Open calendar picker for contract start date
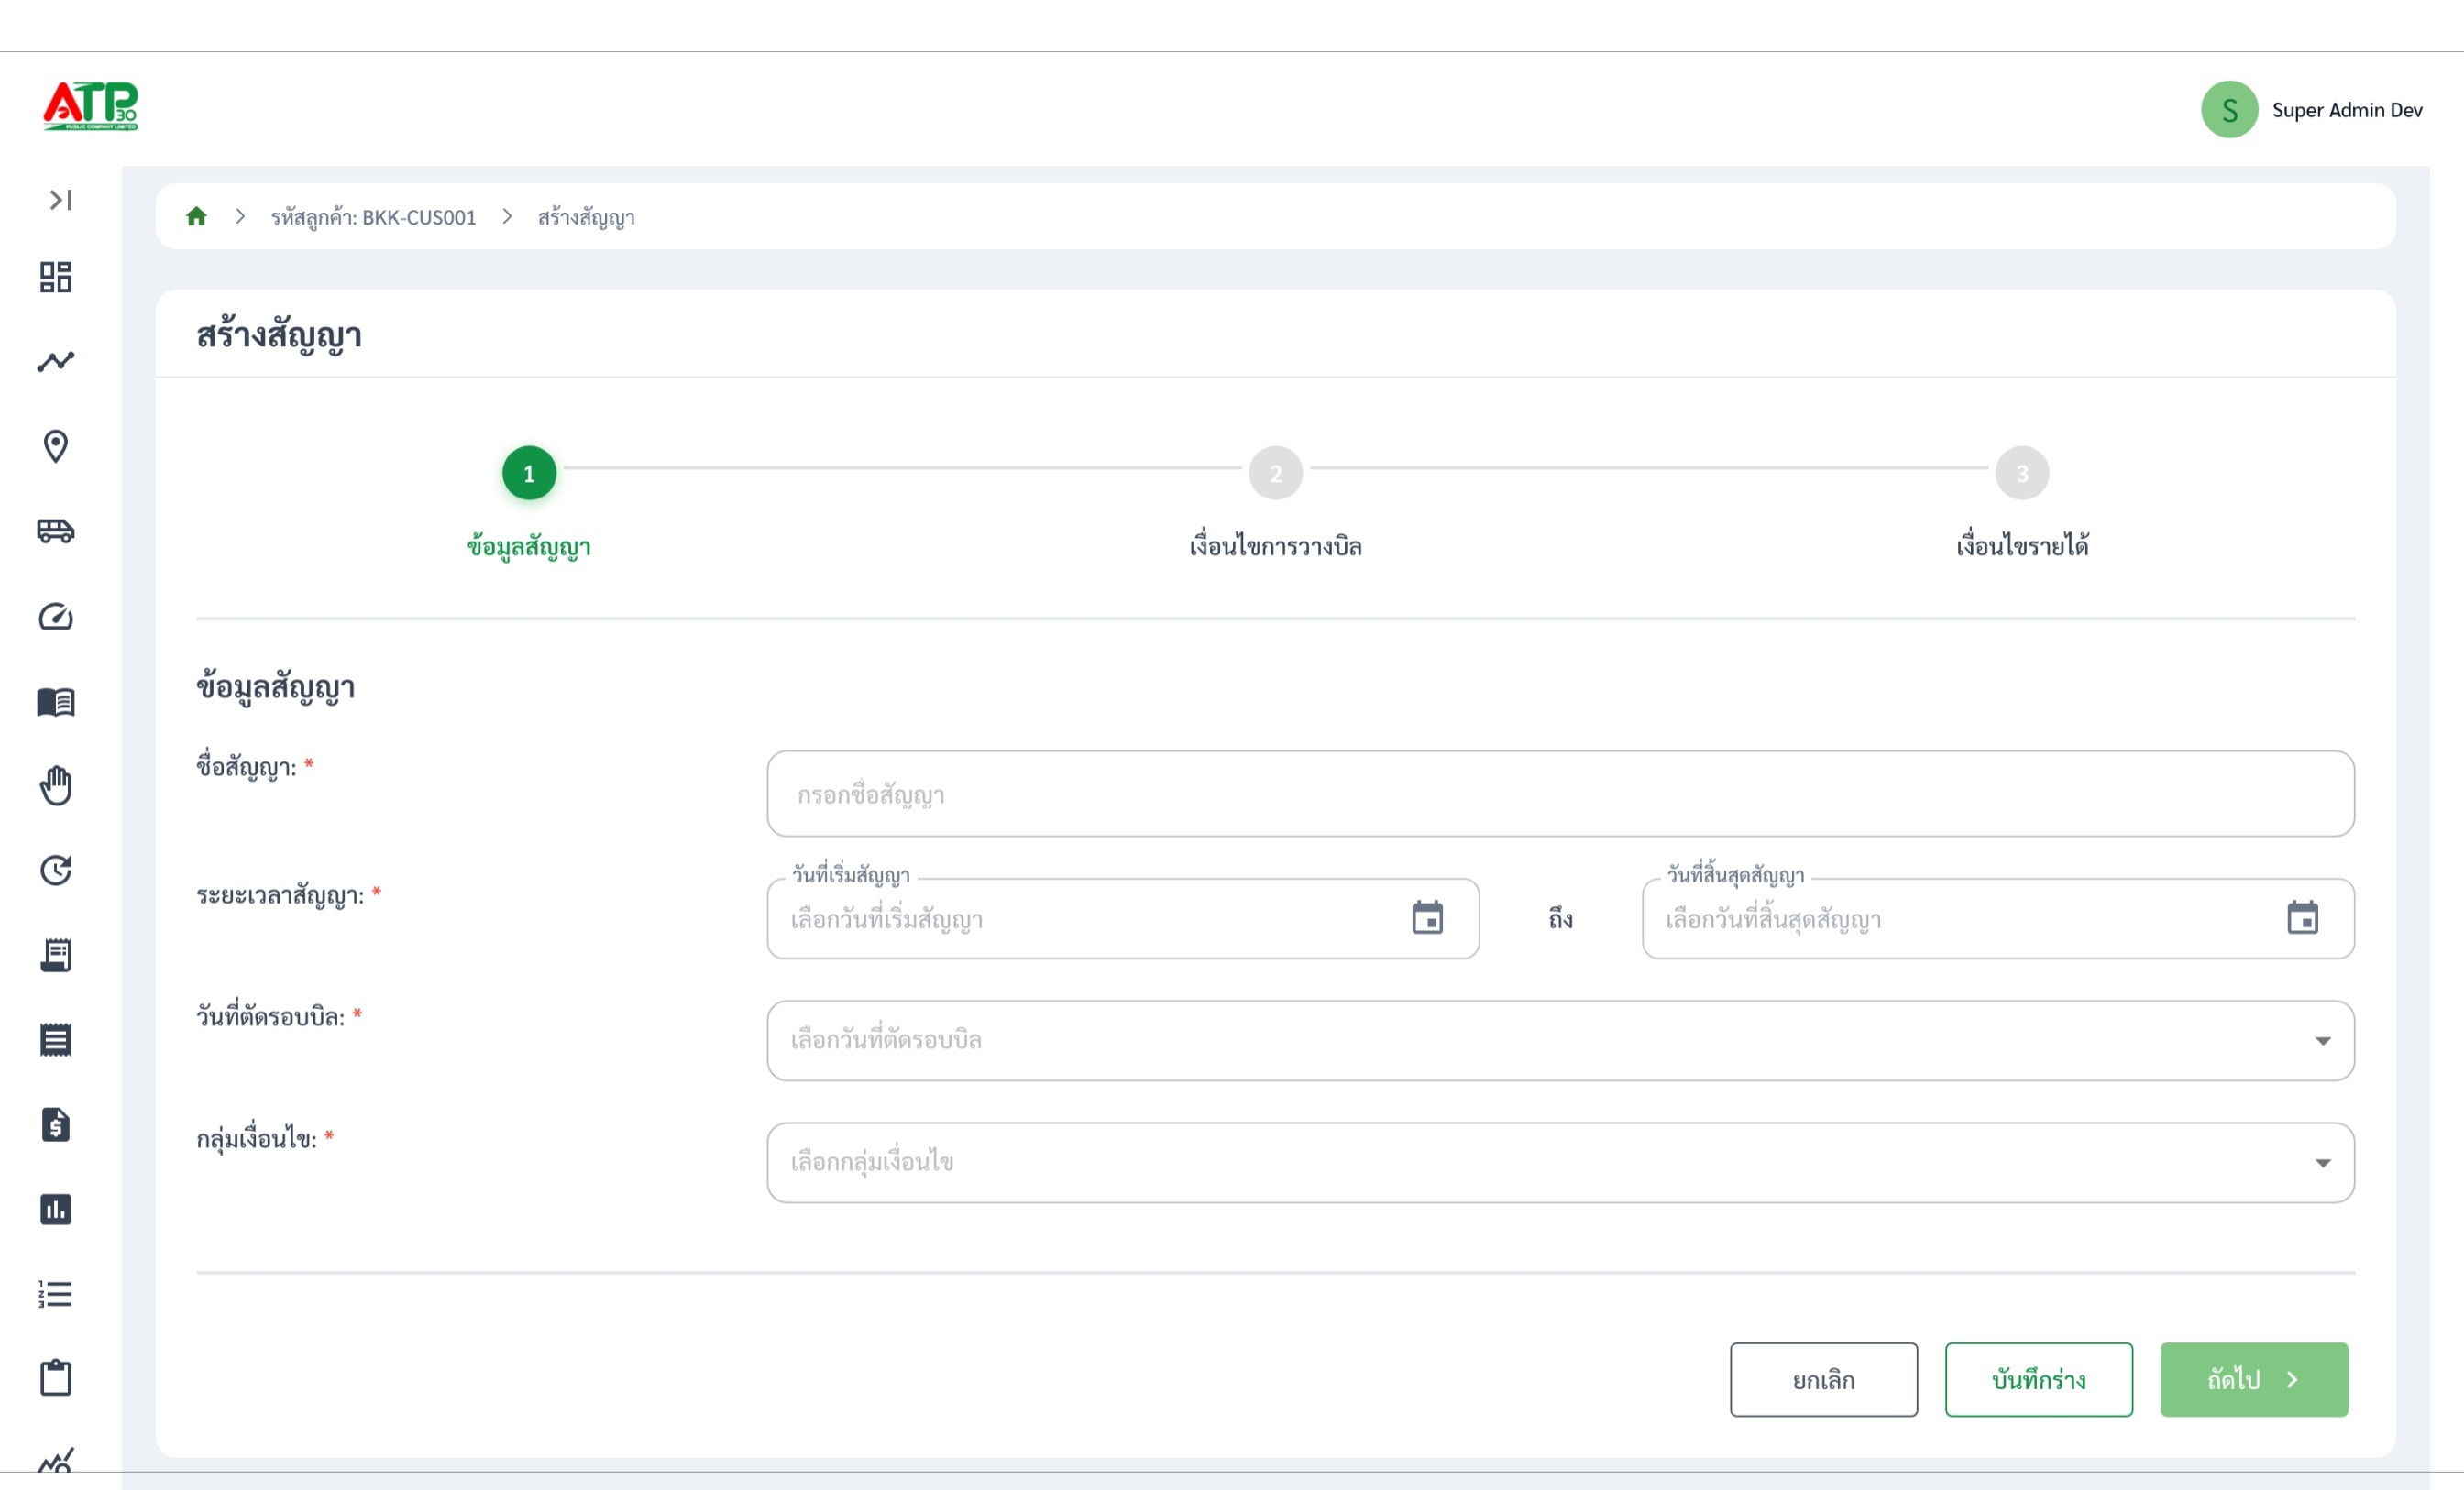The width and height of the screenshot is (2464, 1490). (1427, 917)
